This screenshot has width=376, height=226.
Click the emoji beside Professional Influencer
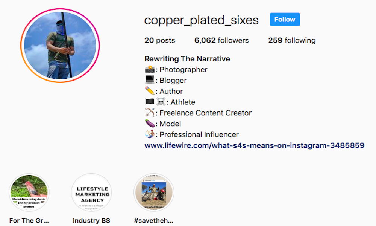pos(150,134)
